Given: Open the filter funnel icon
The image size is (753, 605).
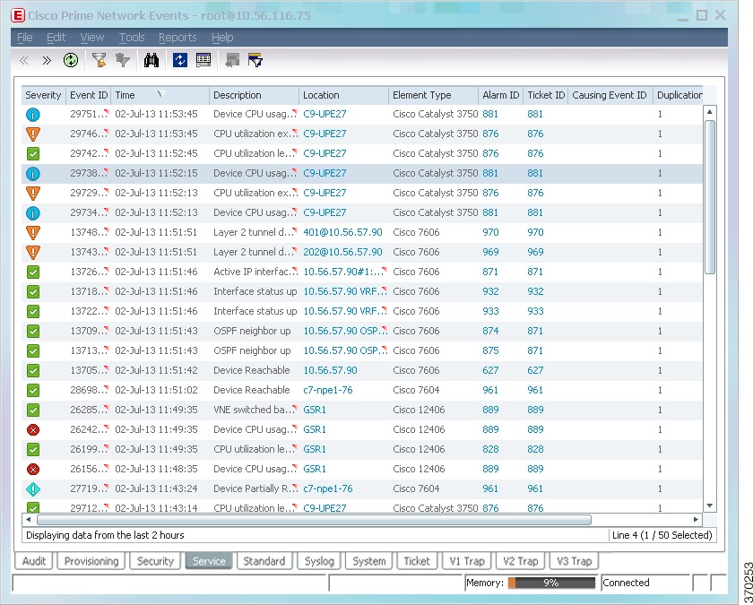Looking at the screenshot, I should pyautogui.click(x=100, y=60).
